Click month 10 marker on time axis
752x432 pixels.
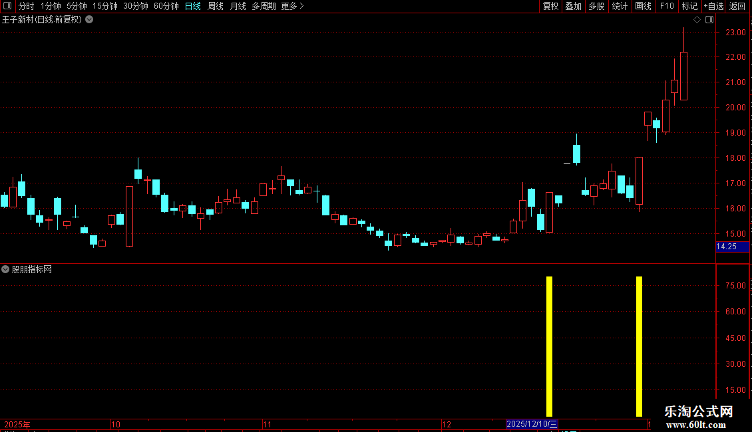[x=116, y=425]
